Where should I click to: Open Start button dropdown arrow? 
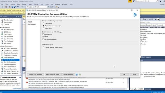[54, 7]
